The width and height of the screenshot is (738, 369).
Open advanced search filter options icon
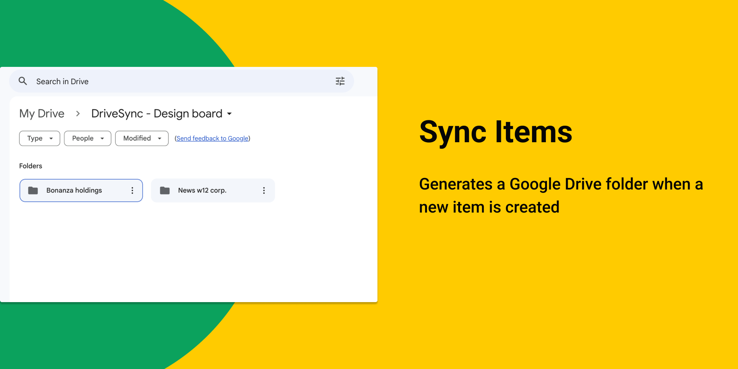pyautogui.click(x=340, y=81)
